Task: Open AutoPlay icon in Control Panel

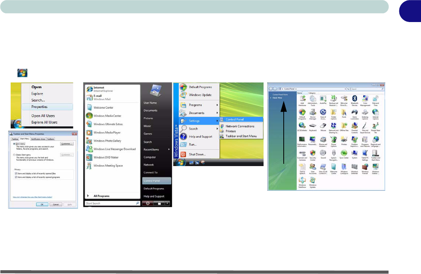Action: click(323, 100)
